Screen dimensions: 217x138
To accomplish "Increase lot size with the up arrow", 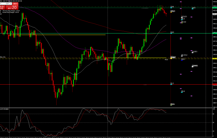I will 11,3.
